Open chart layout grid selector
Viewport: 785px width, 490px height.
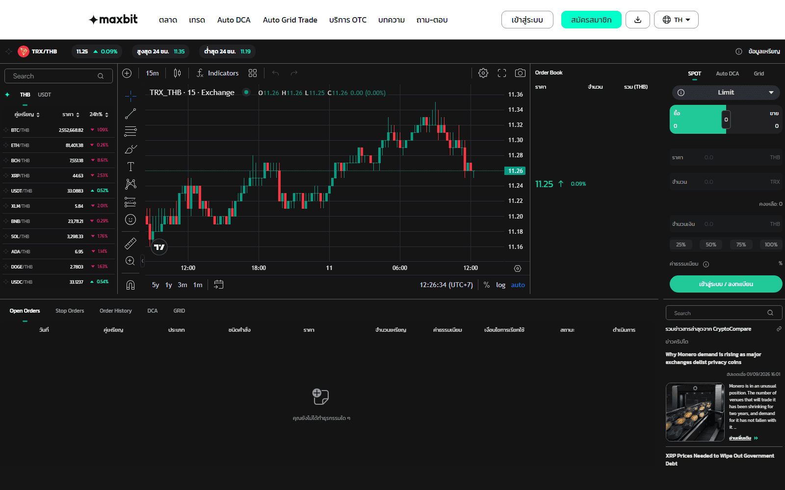tap(253, 73)
